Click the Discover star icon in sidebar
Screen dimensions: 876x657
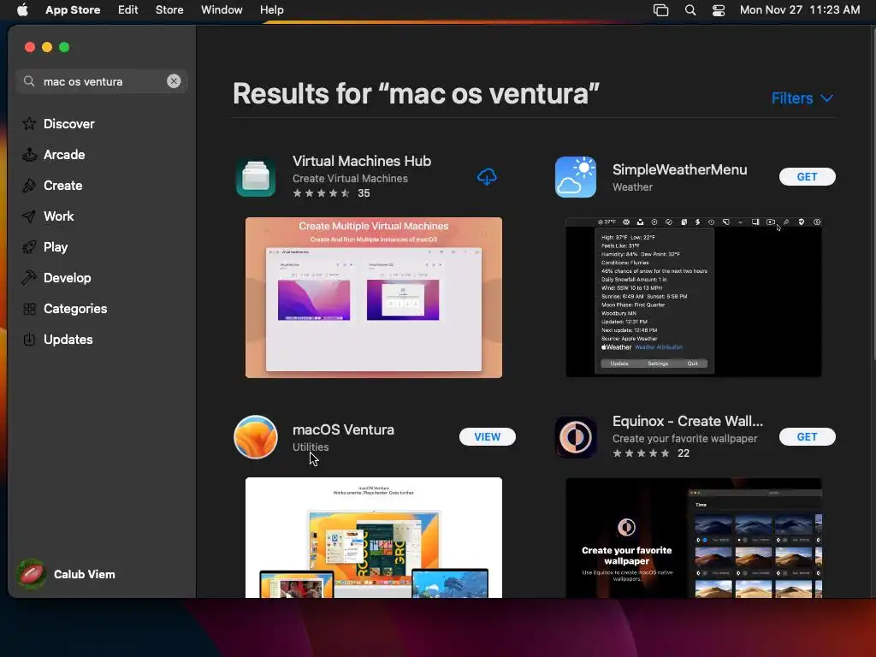point(29,123)
